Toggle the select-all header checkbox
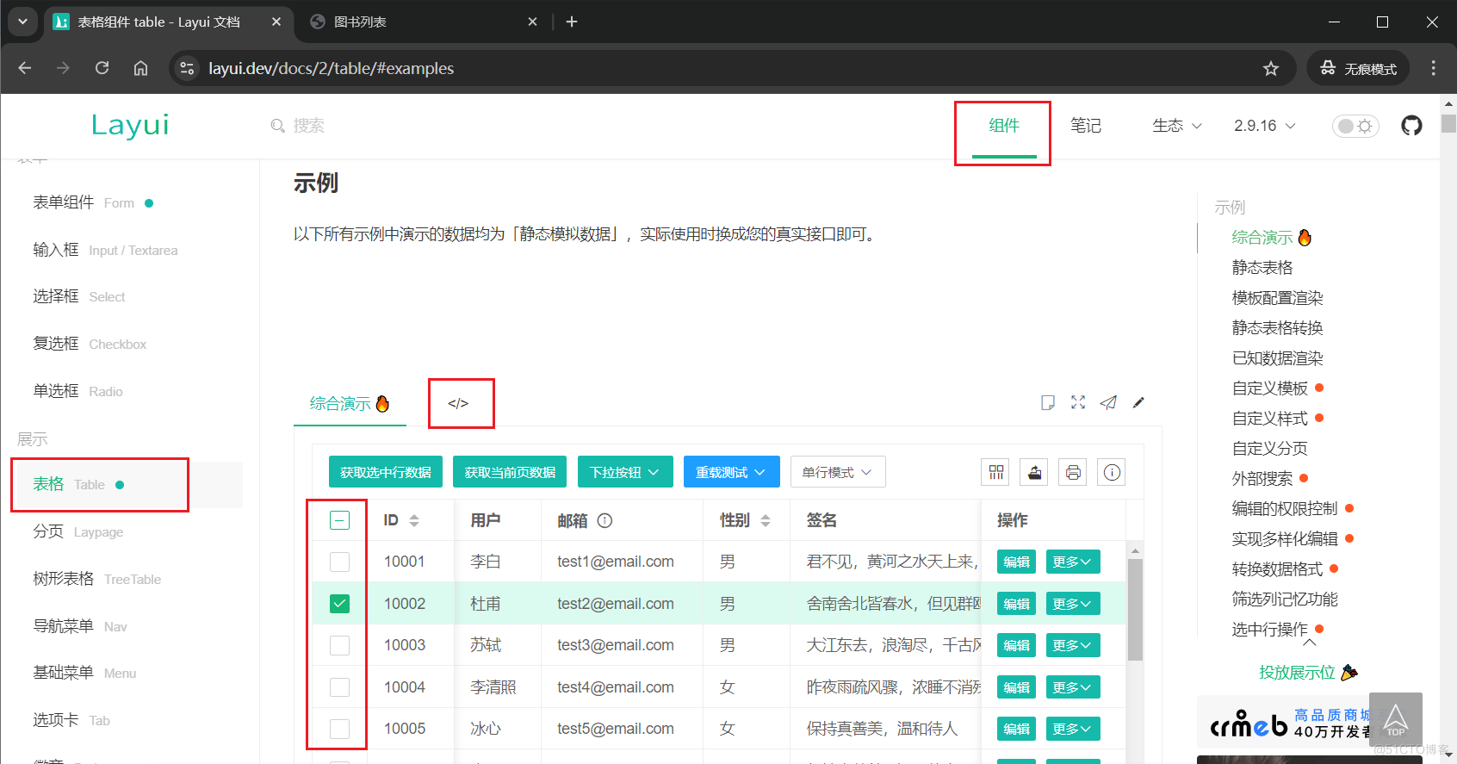Image resolution: width=1457 pixels, height=764 pixels. [x=340, y=520]
